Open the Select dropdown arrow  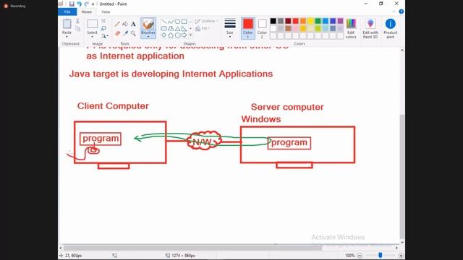tap(92, 37)
